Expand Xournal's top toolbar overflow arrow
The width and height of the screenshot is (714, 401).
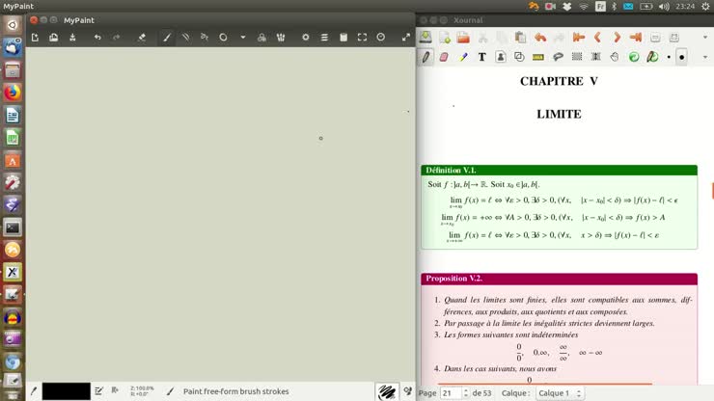(703, 38)
